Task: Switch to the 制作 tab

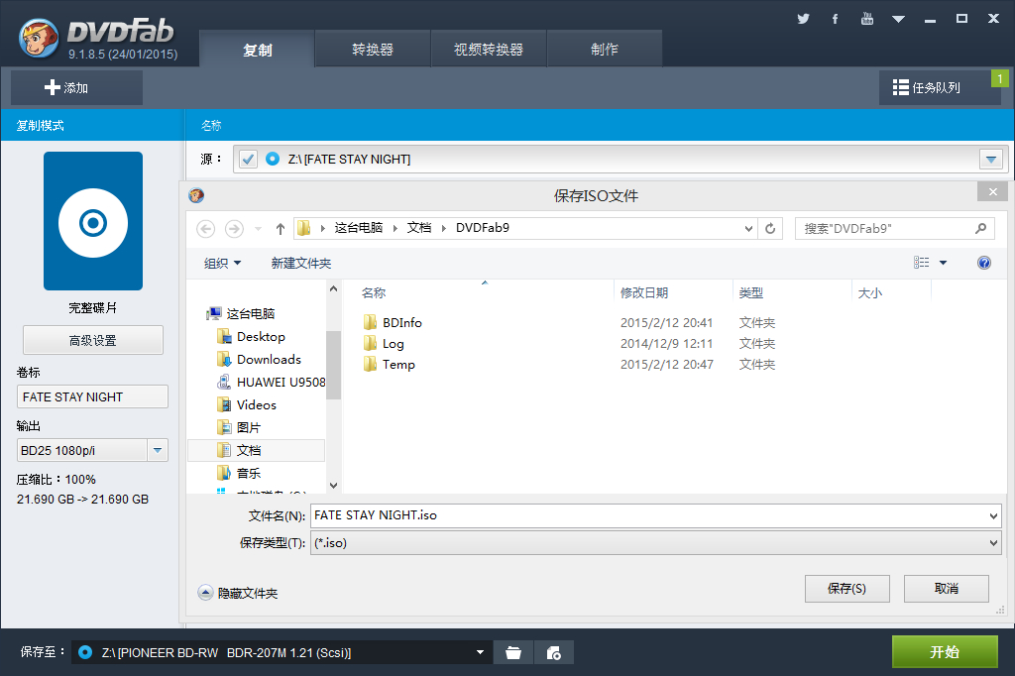Action: (x=604, y=50)
